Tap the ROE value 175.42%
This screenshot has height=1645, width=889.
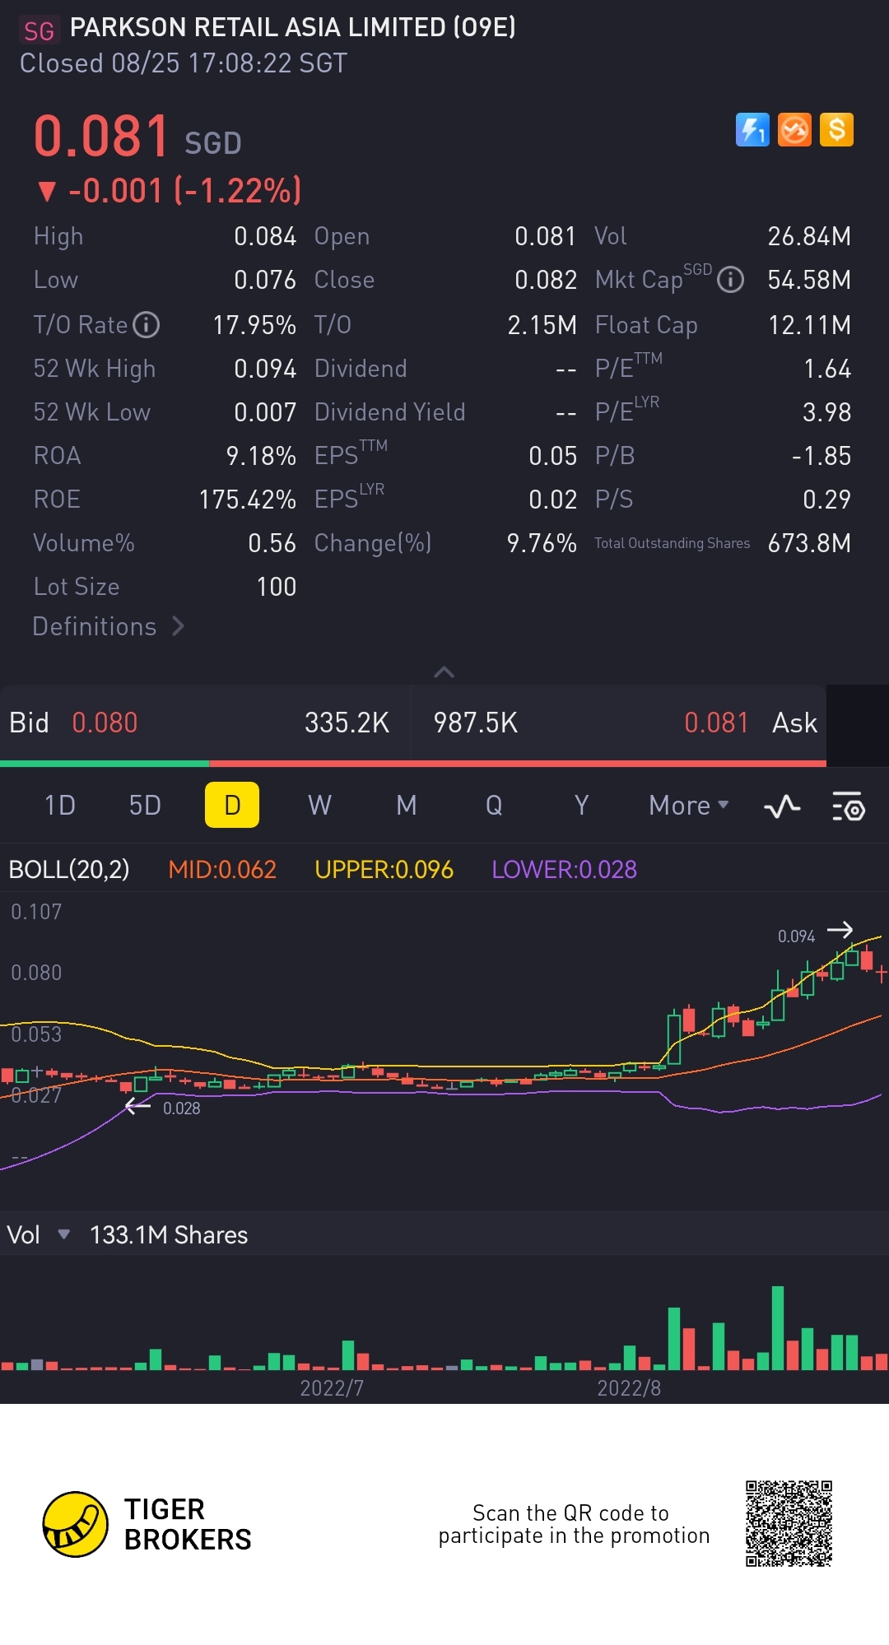[x=248, y=500]
